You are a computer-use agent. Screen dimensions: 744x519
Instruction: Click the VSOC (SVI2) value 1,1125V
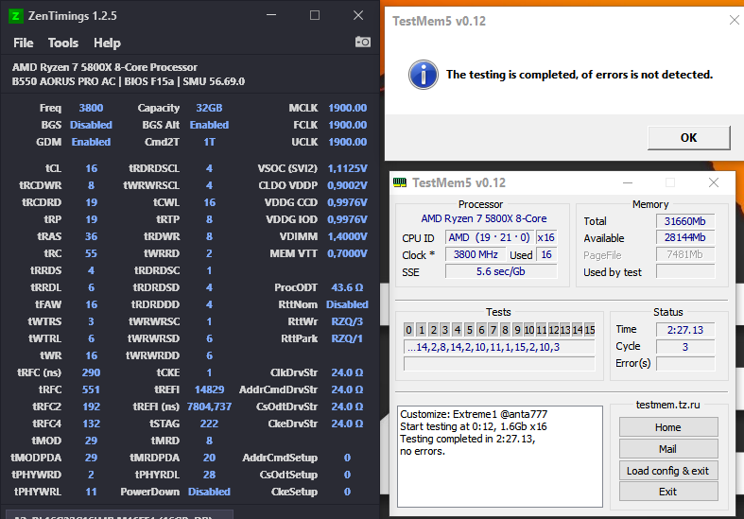tap(347, 169)
